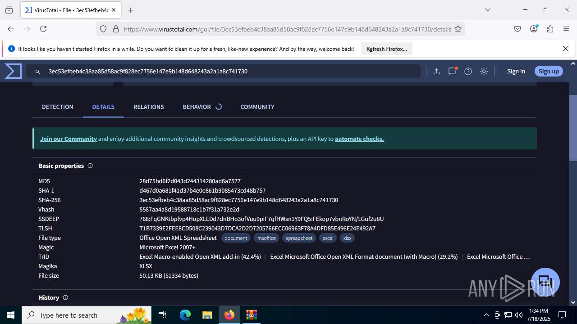
Task: Click the Sign up button
Action: pos(549,71)
